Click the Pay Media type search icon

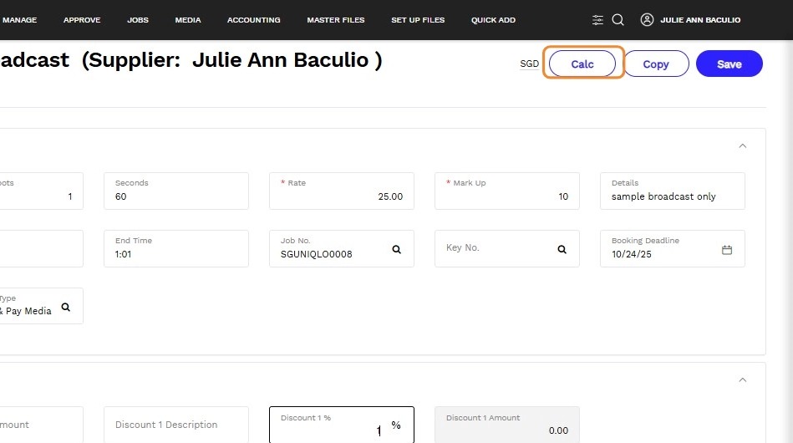[65, 307]
